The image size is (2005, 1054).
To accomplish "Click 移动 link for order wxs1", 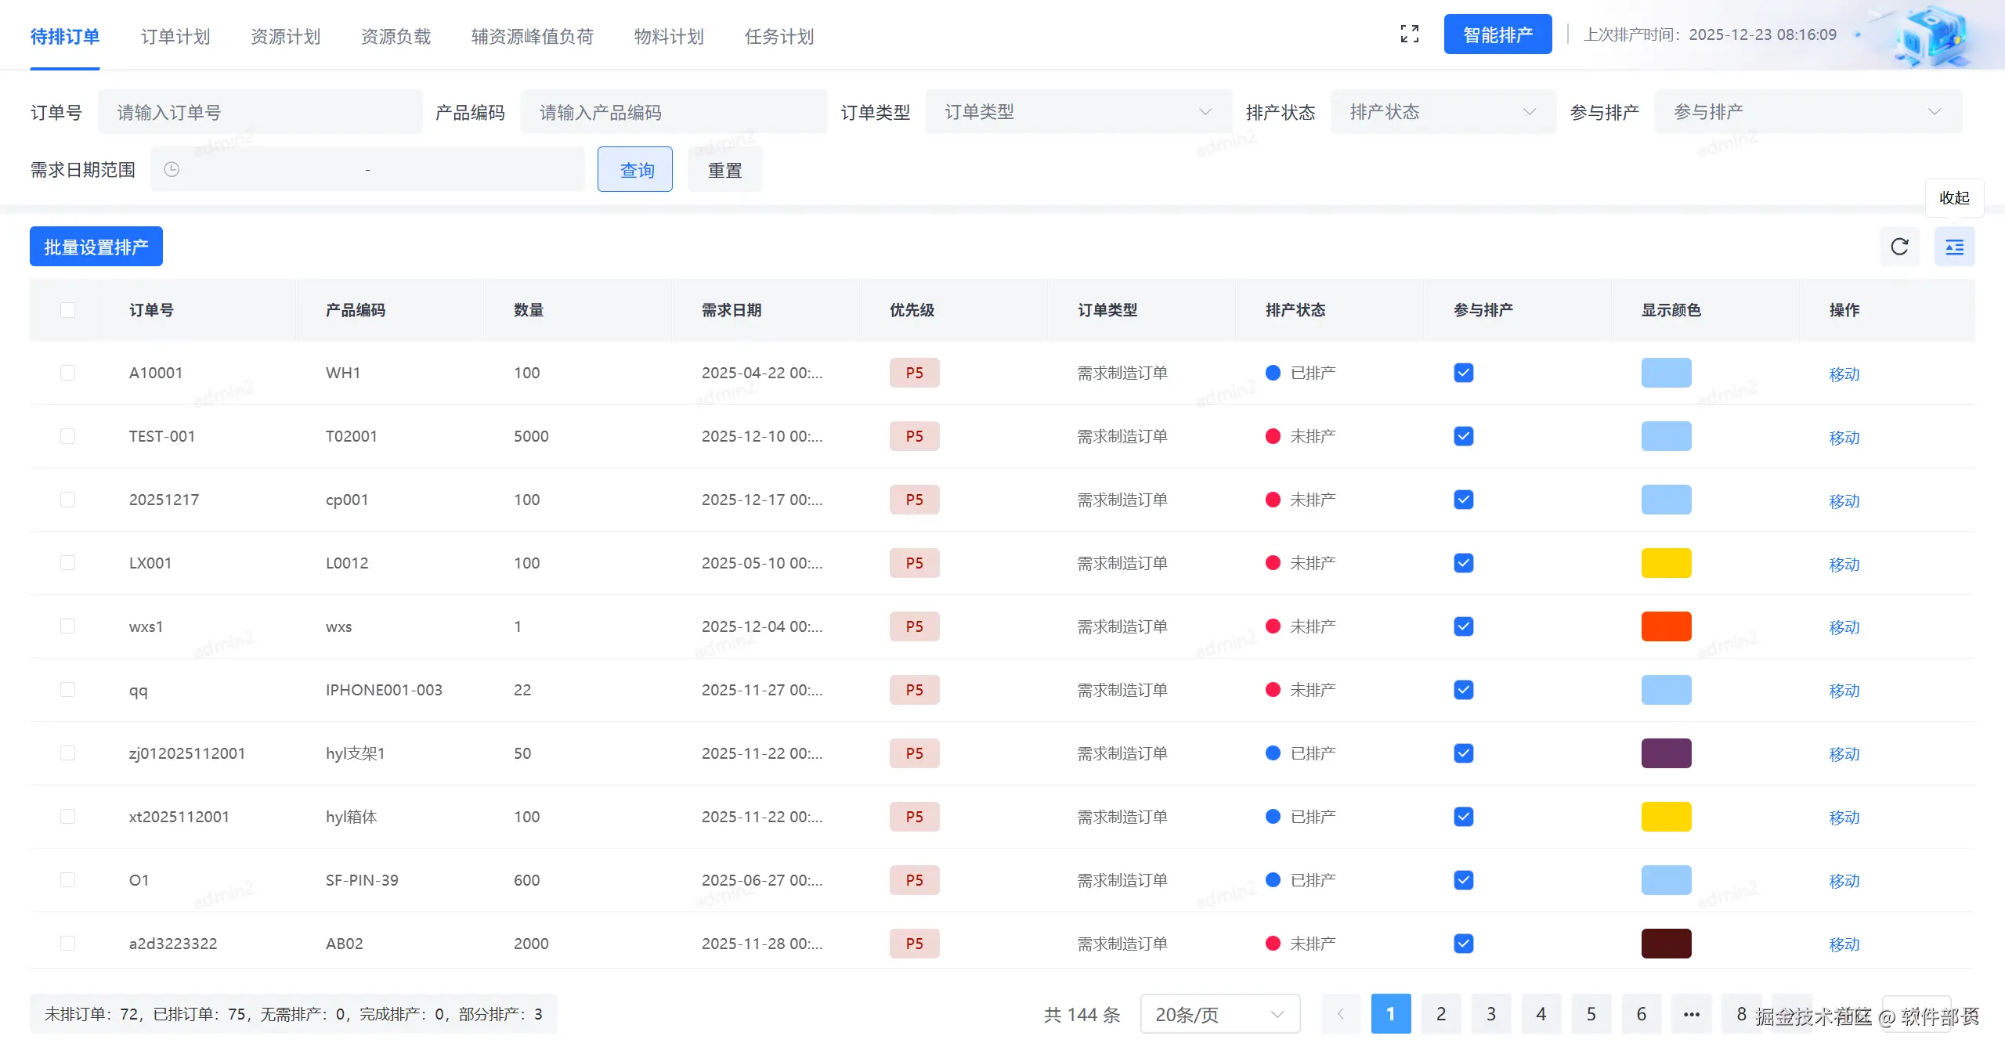I will [1844, 627].
